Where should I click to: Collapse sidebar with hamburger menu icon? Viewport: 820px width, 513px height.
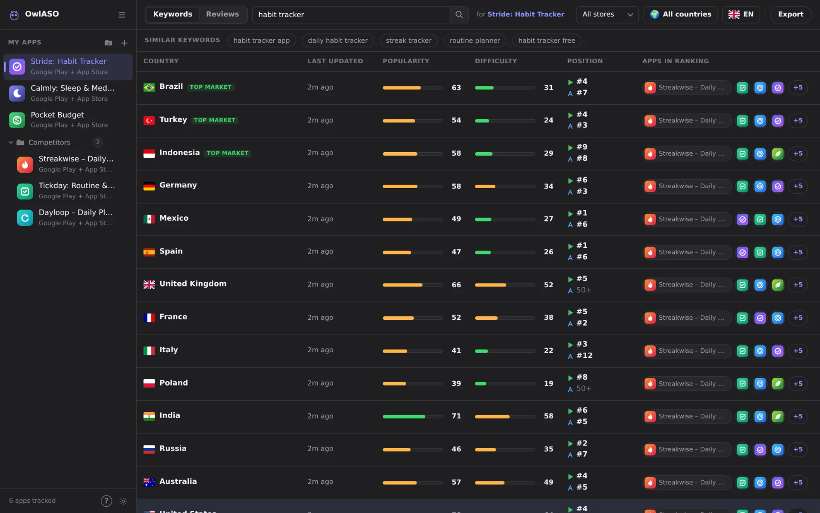122,15
